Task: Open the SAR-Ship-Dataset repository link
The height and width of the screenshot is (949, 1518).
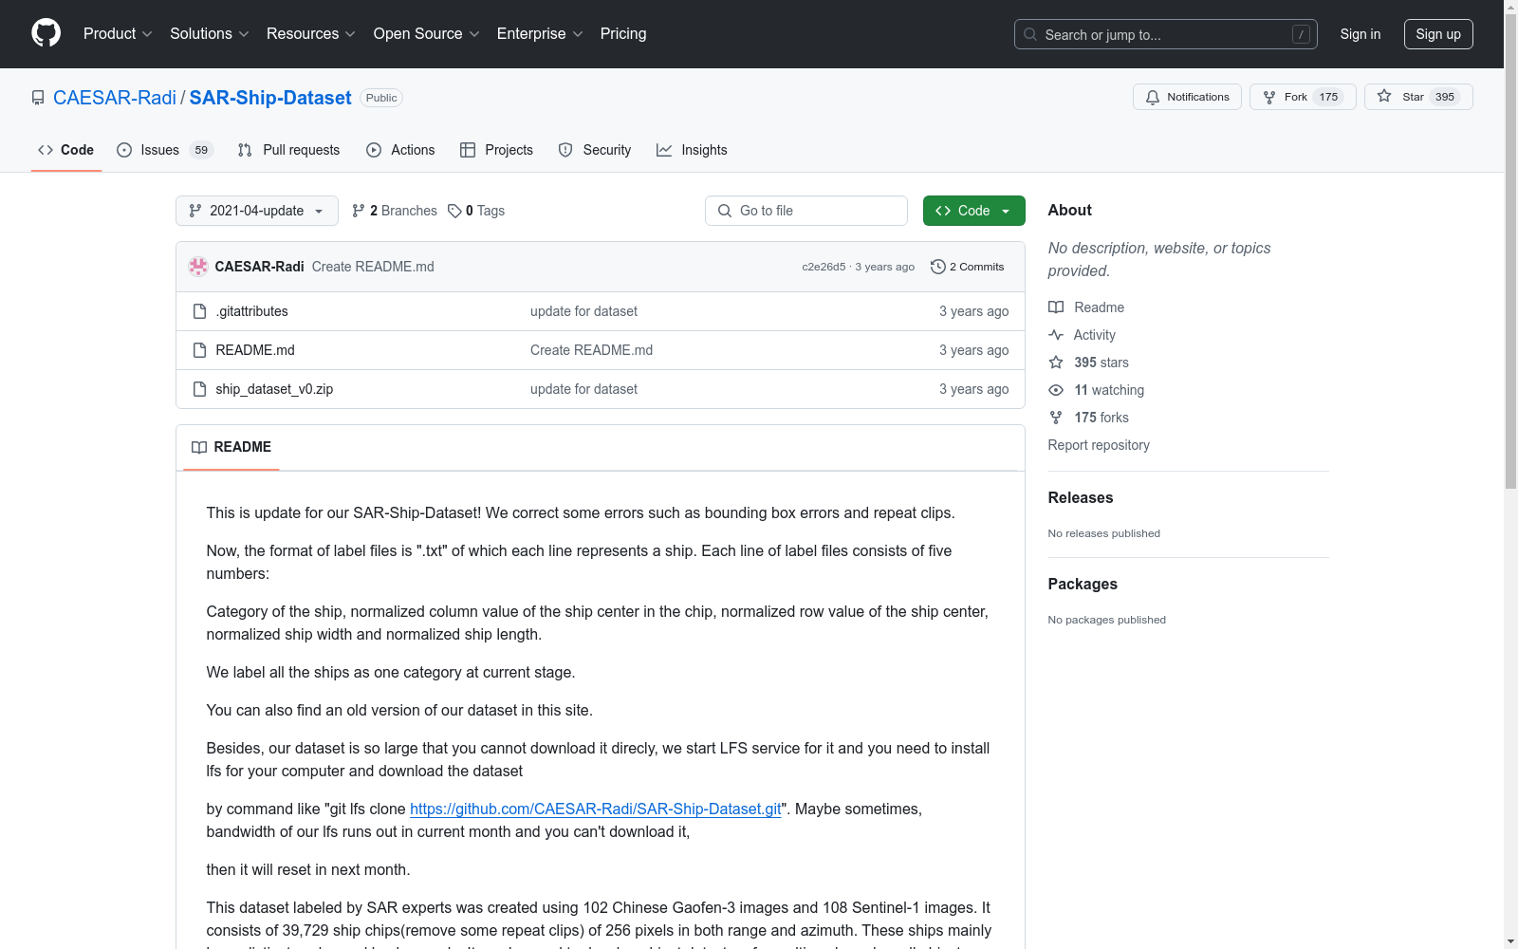Action: tap(270, 98)
